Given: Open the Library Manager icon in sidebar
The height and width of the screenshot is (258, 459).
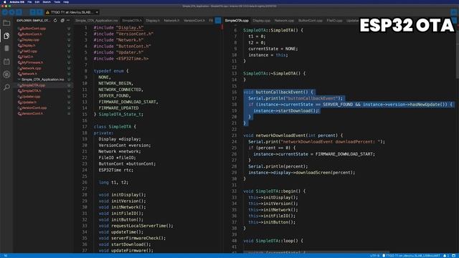Looking at the screenshot, I should click(x=6, y=62).
